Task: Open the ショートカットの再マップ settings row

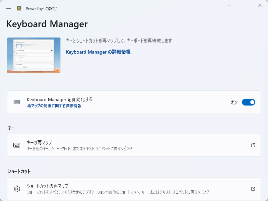Action: click(x=134, y=189)
